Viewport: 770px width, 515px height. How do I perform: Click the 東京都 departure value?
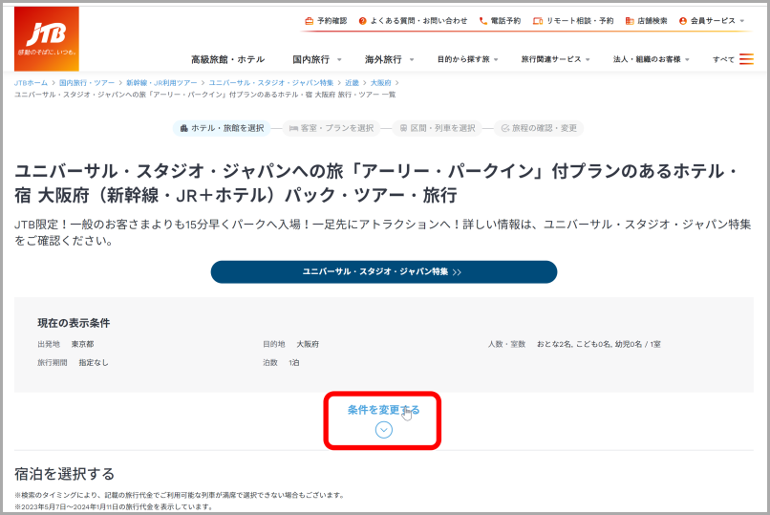[82, 344]
